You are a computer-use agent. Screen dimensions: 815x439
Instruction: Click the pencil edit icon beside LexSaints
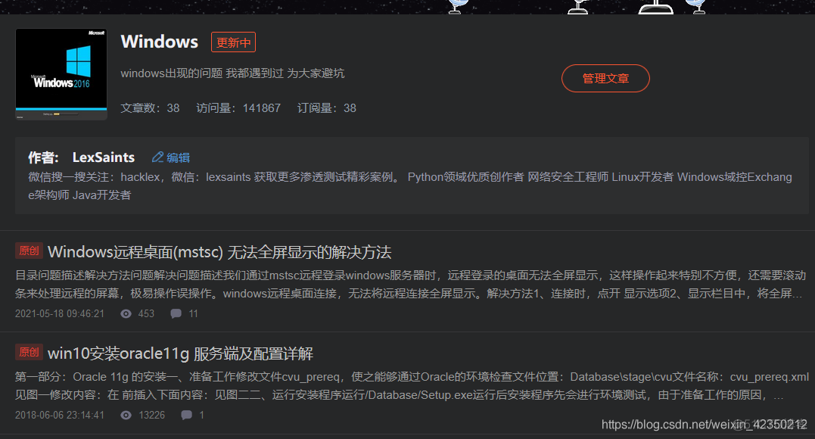pos(157,157)
